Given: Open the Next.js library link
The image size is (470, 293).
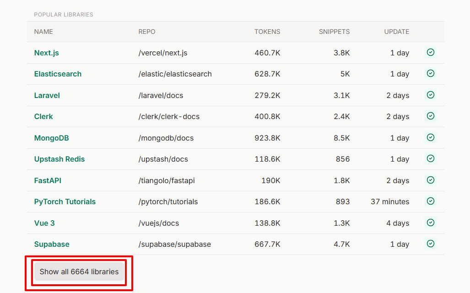Looking at the screenshot, I should [47, 53].
